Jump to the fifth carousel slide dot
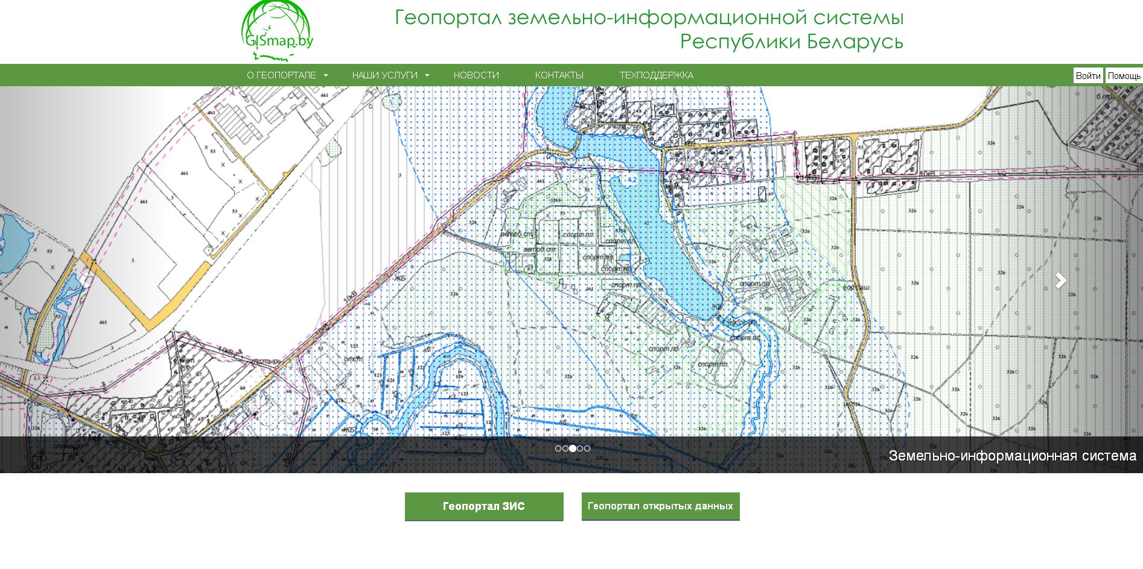The image size is (1143, 569). pos(587,448)
